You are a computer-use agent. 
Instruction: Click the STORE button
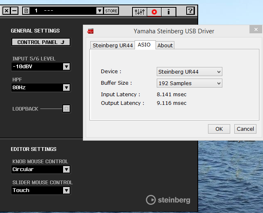point(111,11)
